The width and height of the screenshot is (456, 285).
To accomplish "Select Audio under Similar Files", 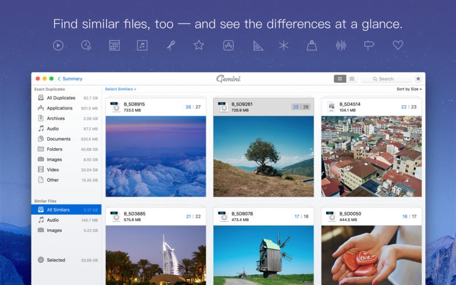I will (x=66, y=220).
